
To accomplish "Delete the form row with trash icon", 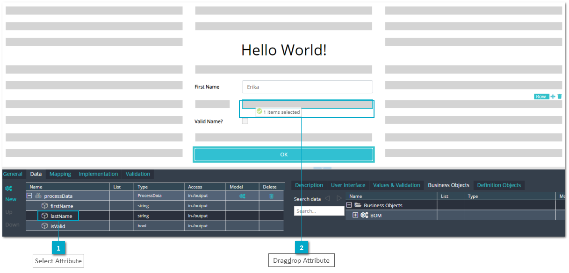I will (x=560, y=97).
